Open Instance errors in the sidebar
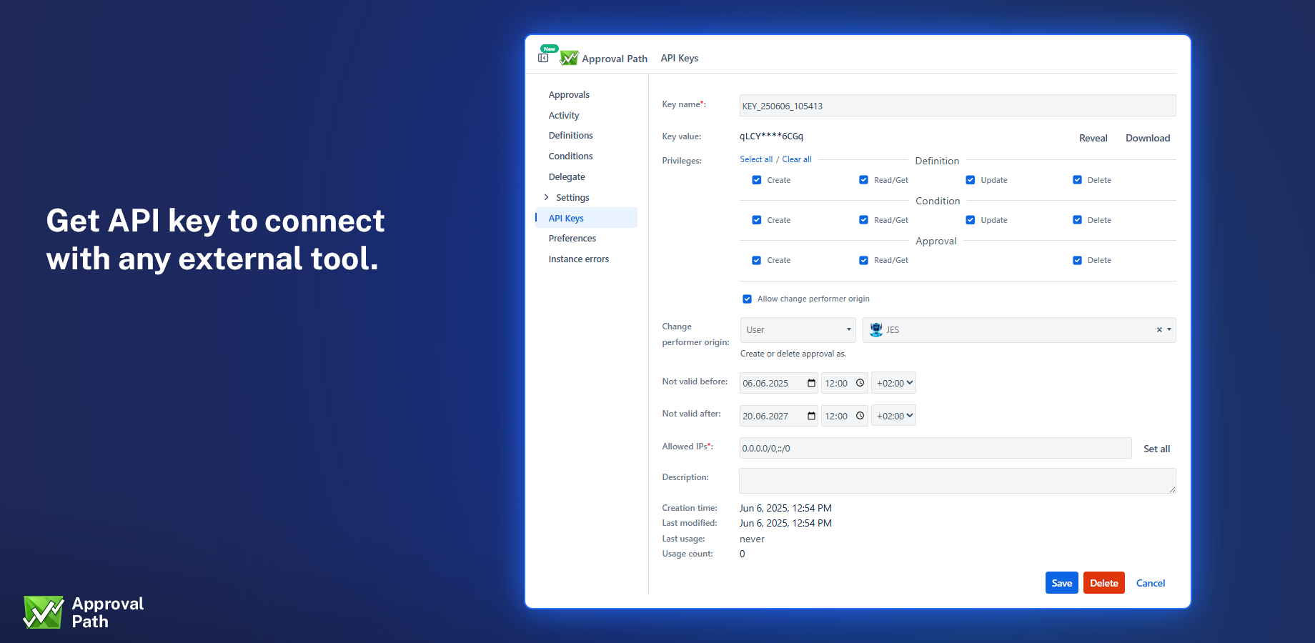Viewport: 1315px width, 643px height. pos(579,259)
